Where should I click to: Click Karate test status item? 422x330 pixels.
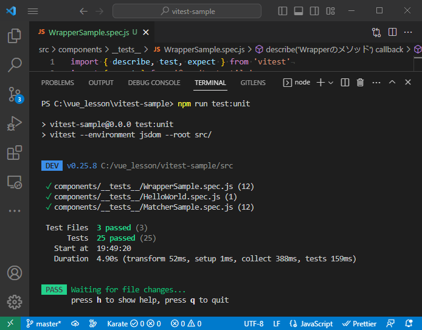pos(134,323)
